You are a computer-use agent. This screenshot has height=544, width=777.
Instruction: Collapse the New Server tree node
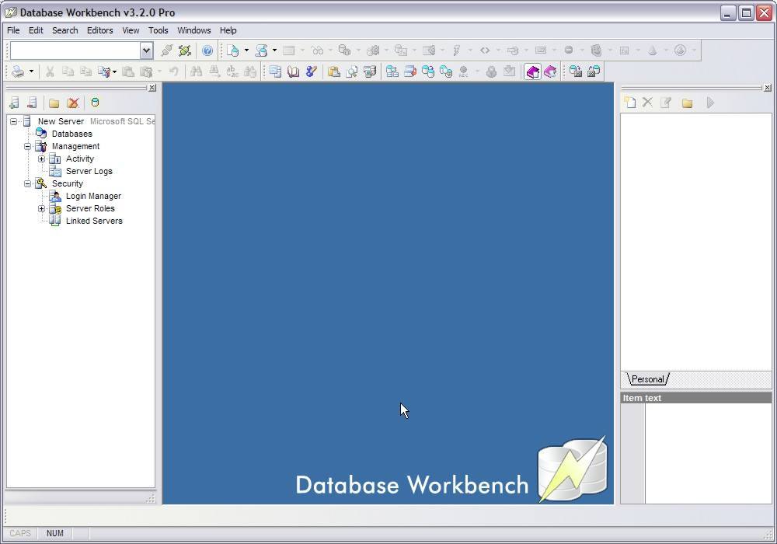click(14, 121)
